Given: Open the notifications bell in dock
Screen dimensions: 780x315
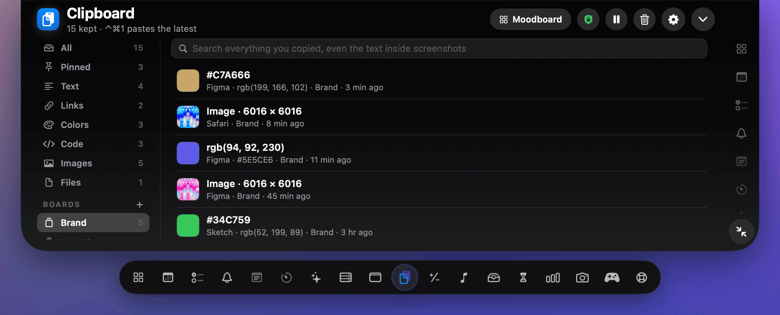Looking at the screenshot, I should click(227, 278).
